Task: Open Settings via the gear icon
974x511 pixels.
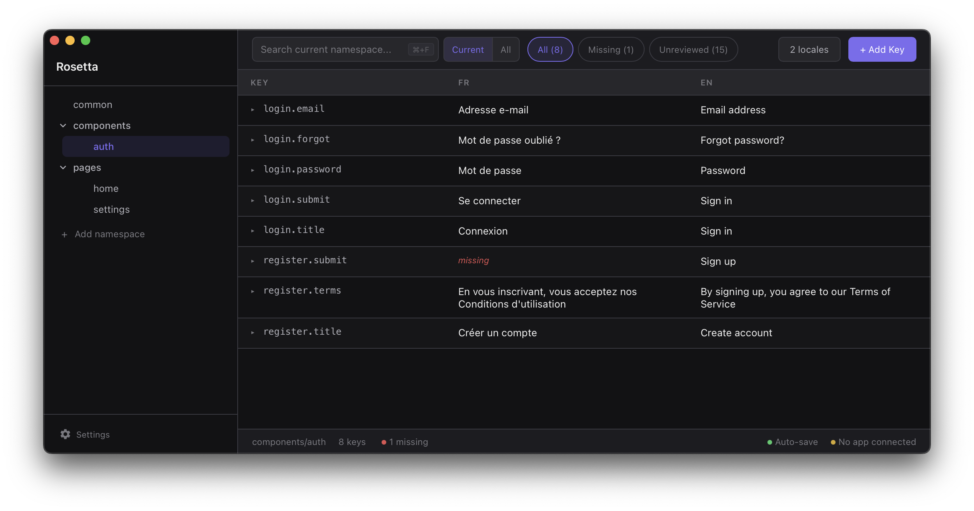Action: pos(65,434)
